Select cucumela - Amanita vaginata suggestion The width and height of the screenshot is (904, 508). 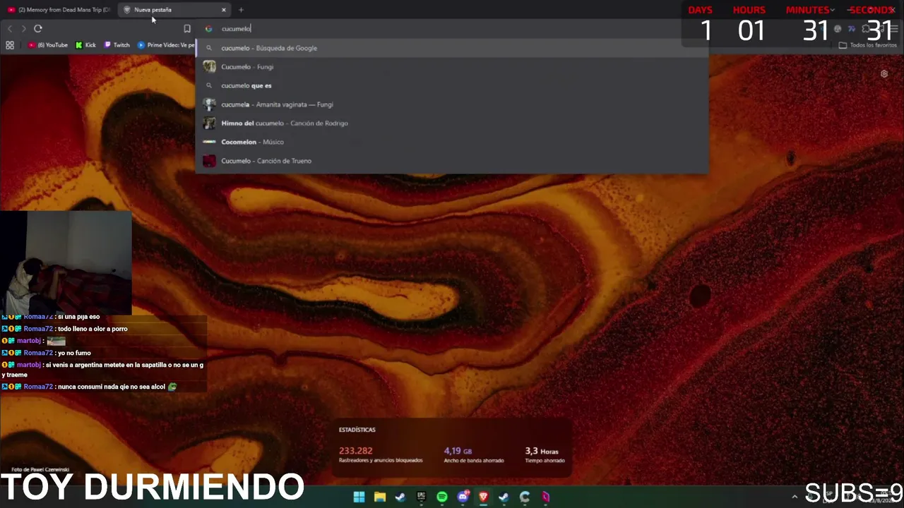[452, 104]
